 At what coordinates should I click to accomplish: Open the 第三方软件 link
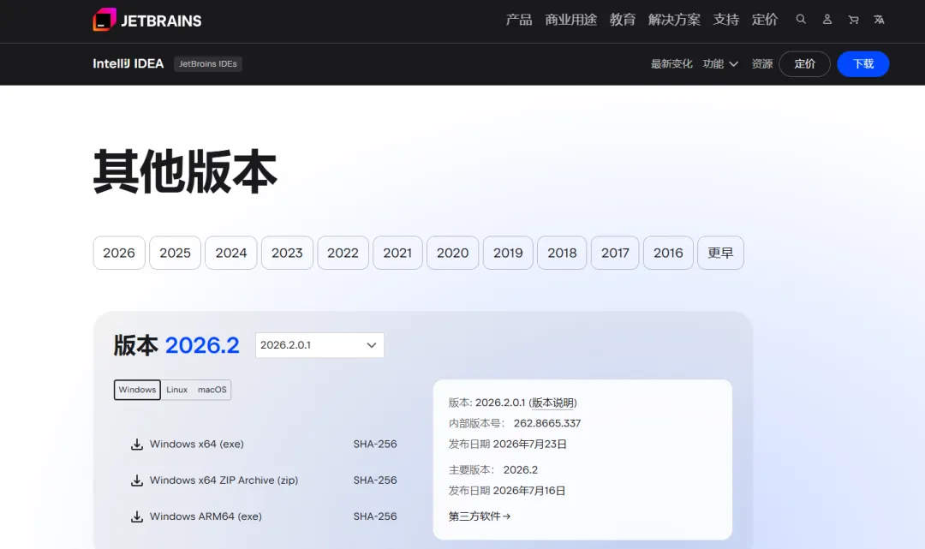[479, 516]
